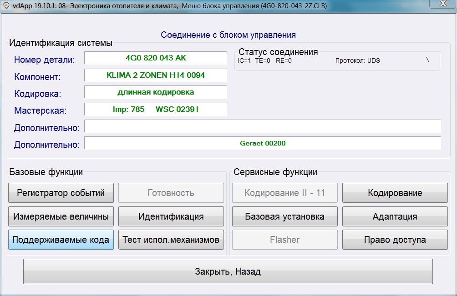Click the empty first Дополнительно field
This screenshot has height=296, width=457.
click(263, 126)
